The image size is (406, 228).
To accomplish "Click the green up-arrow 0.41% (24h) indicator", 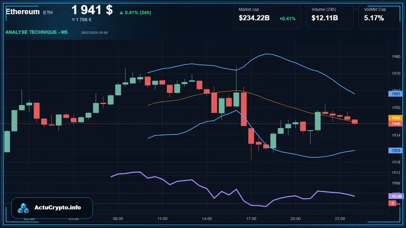I will (135, 12).
